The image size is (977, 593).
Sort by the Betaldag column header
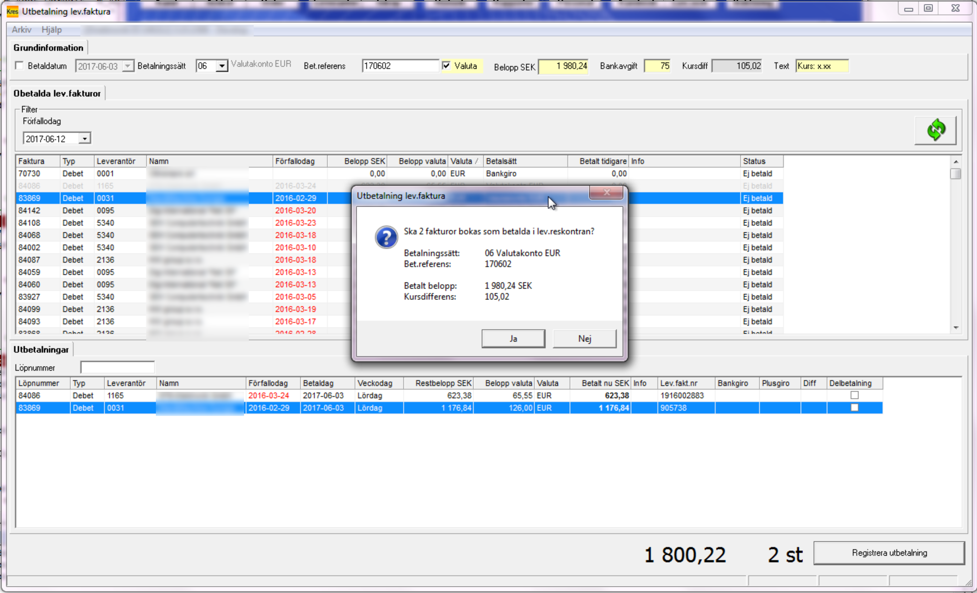[x=327, y=383]
